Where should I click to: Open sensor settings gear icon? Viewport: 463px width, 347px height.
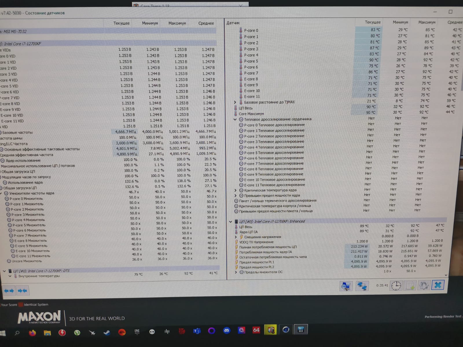(424, 285)
